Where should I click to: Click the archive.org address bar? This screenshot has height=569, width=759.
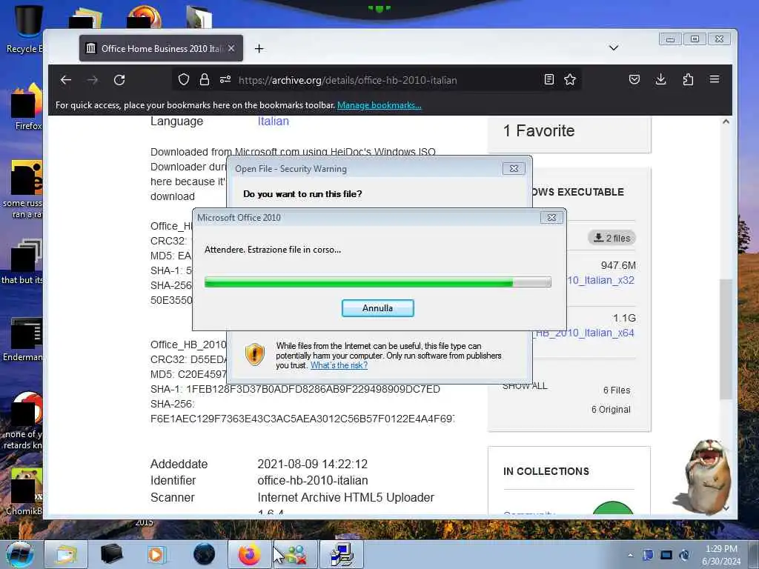(x=377, y=80)
